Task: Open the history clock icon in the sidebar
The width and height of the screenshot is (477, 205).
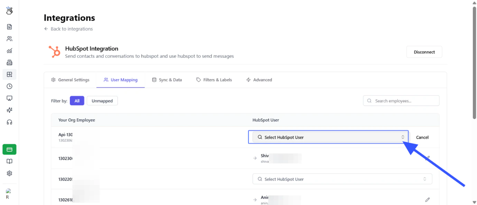Action: [x=9, y=86]
